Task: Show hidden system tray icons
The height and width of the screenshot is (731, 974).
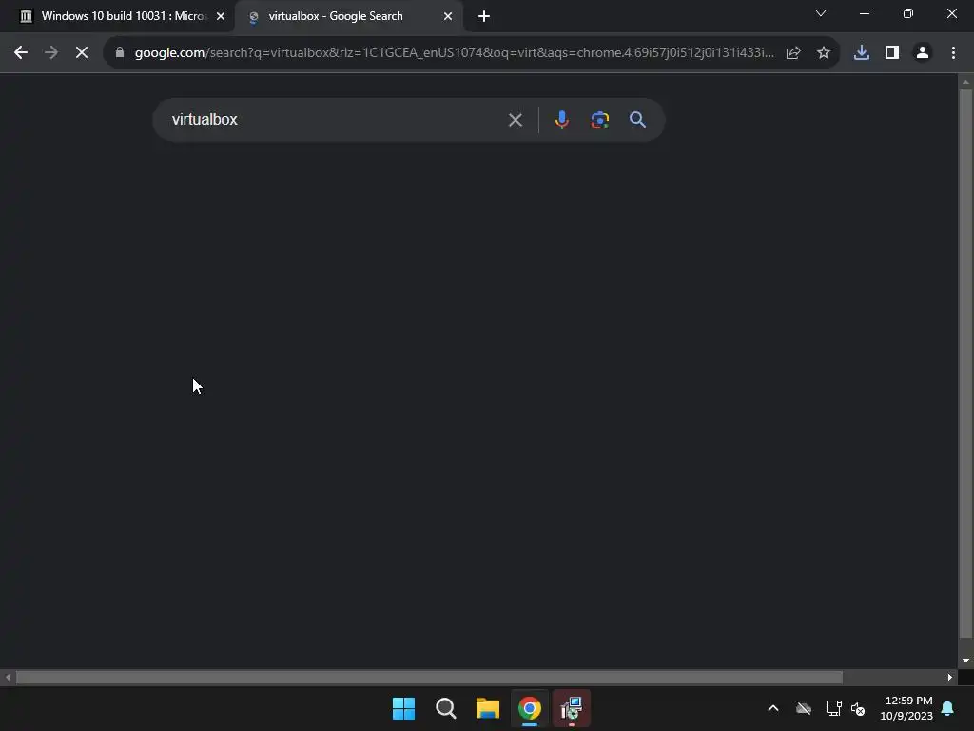Action: [773, 708]
